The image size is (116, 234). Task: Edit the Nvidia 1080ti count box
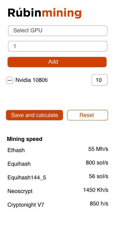tap(100, 80)
